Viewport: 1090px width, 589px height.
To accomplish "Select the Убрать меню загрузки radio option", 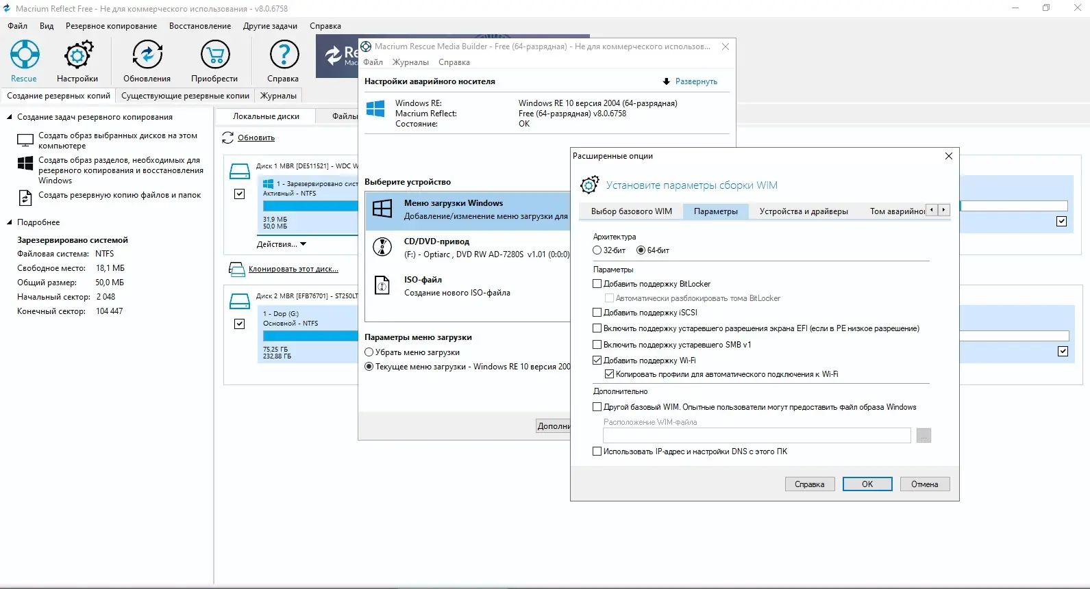I will click(369, 352).
